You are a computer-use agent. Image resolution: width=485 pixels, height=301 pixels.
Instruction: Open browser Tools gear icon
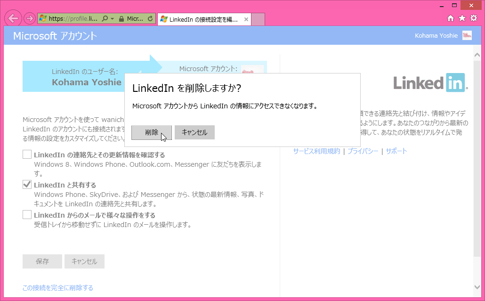click(474, 18)
